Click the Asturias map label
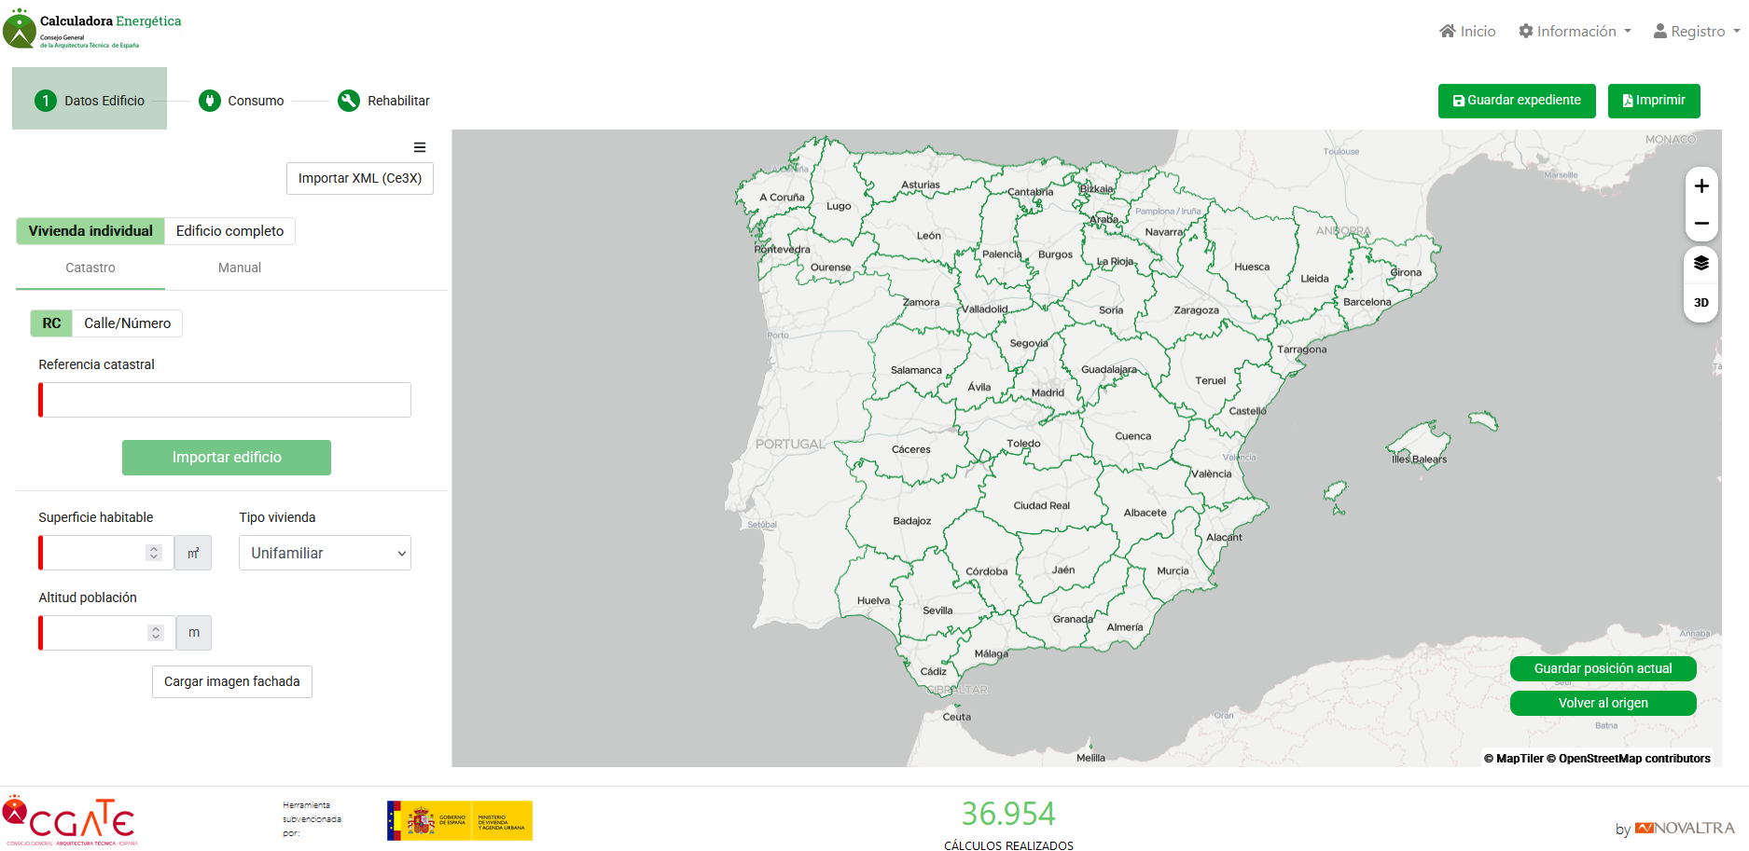Screen dimensions: 1749x851 click(x=921, y=185)
